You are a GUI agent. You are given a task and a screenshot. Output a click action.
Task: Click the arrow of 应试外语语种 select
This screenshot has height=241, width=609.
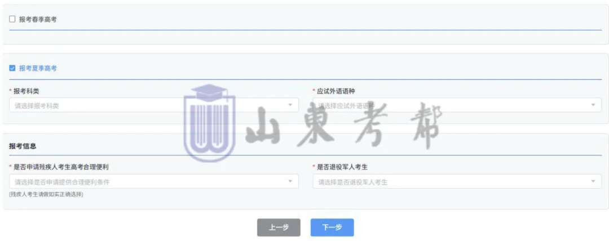(593, 105)
